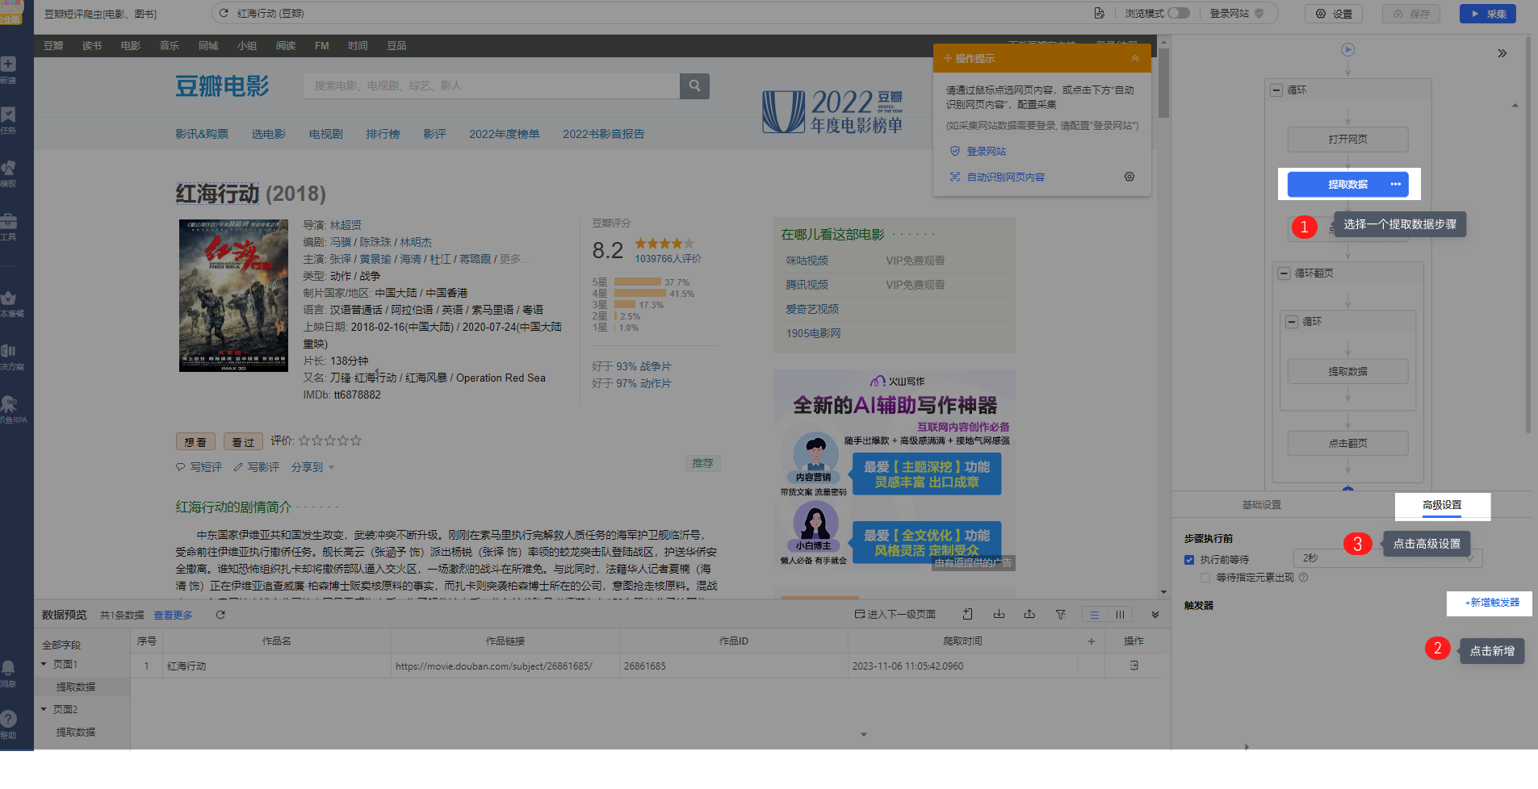This screenshot has height=789, width=1538.
Task: Select 提取数据 under 页面2 in field tree
Action: (76, 733)
